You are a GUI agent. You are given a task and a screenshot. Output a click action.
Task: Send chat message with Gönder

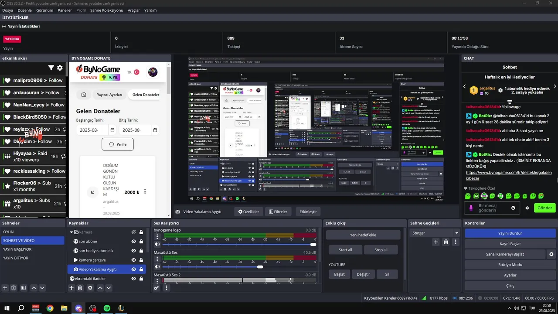pos(544,208)
